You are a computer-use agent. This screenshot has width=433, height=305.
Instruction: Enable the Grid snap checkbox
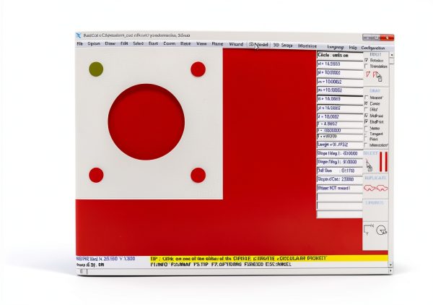point(367,109)
